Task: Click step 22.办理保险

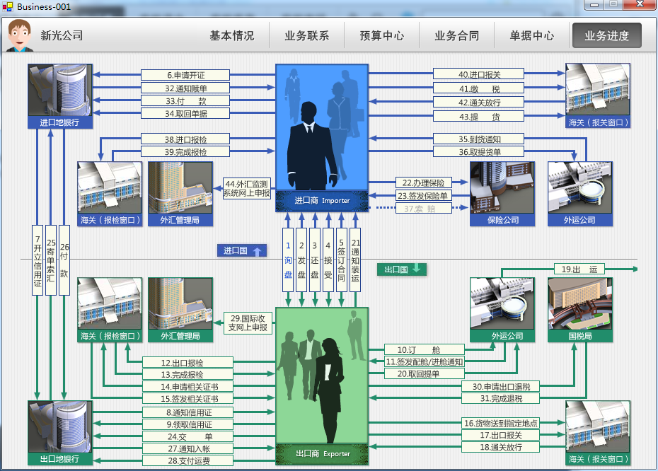Action: [423, 183]
